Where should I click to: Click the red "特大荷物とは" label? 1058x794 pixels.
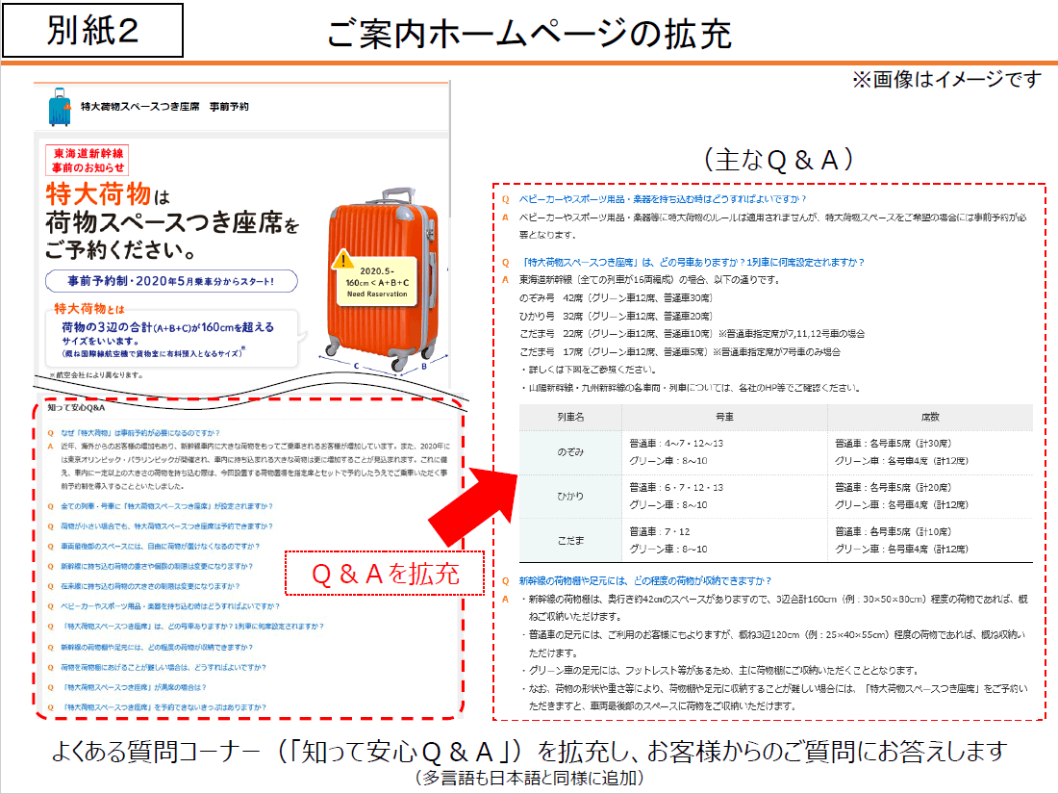pos(89,309)
